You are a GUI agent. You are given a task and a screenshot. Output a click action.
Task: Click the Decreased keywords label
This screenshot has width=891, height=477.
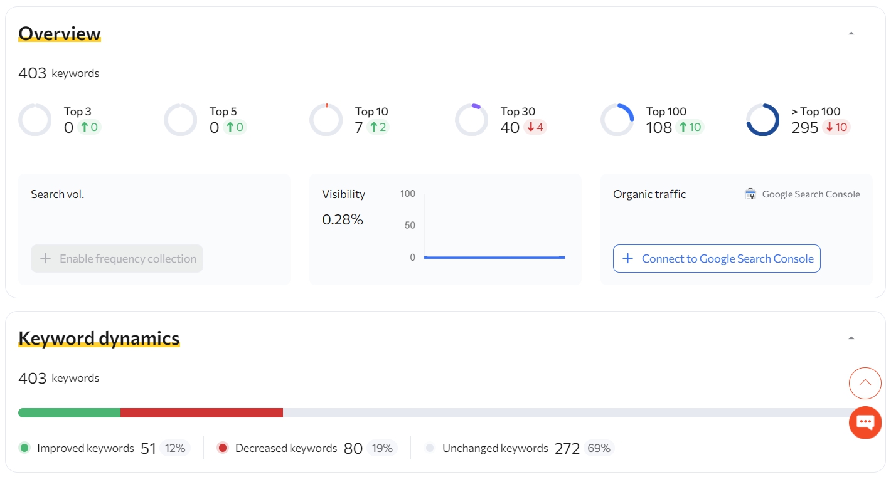(x=286, y=448)
